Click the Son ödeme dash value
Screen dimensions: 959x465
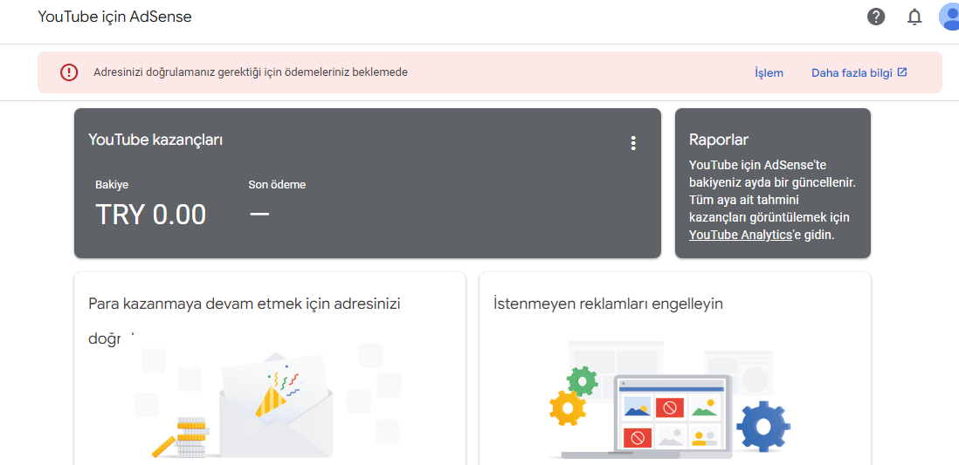click(259, 215)
